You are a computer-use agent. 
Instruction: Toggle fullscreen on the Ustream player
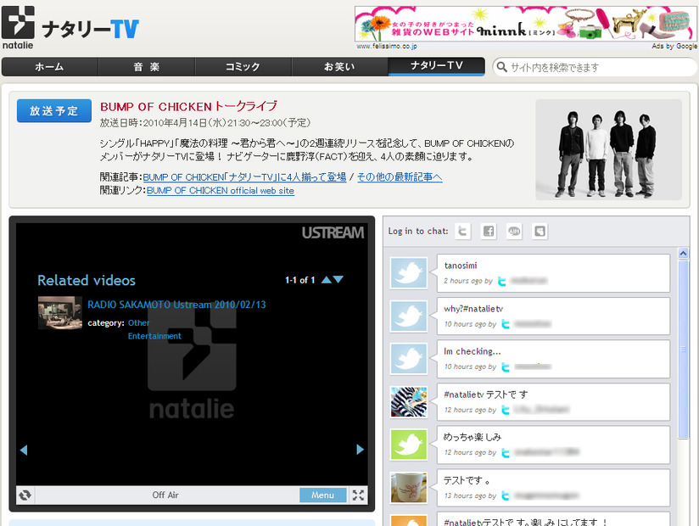pos(358,495)
